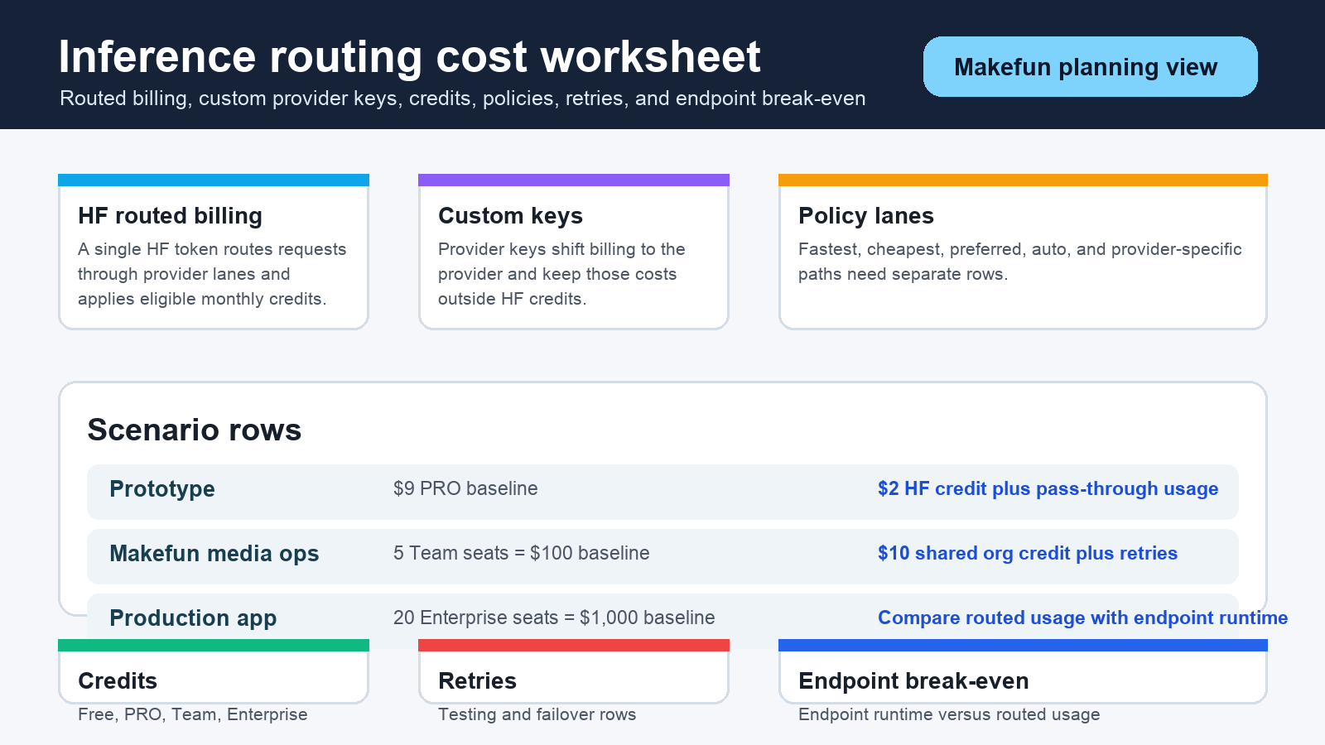Open the Retries card heading
The image size is (1325, 745).
[477, 680]
